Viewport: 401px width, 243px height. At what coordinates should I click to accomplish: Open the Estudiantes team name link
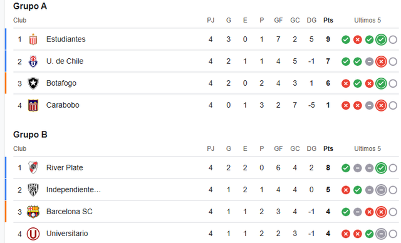66,39
